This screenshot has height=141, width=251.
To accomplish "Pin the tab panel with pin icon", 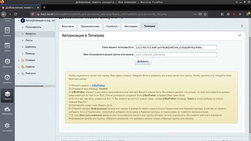I will coord(242,26).
